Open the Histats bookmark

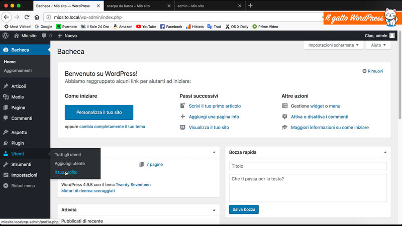click(x=195, y=27)
